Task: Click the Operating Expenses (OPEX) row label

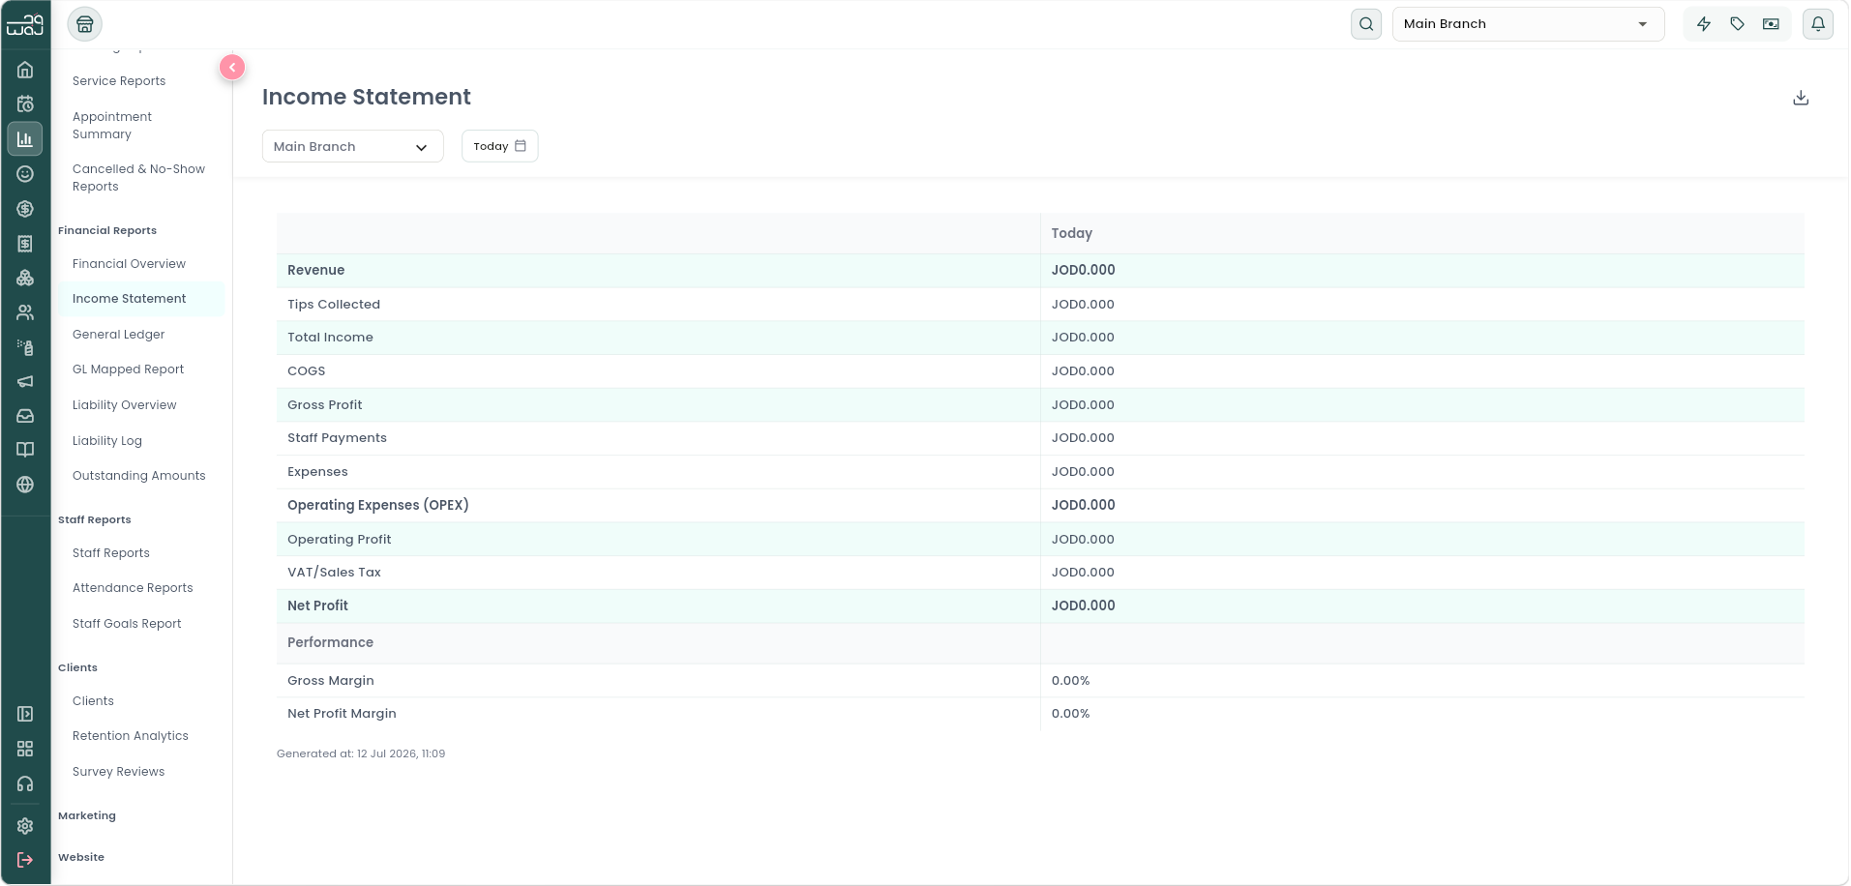Action: pos(377,505)
